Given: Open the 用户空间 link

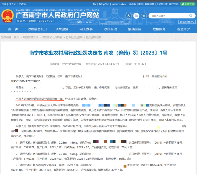Looking at the screenshot, I should 174,4.
